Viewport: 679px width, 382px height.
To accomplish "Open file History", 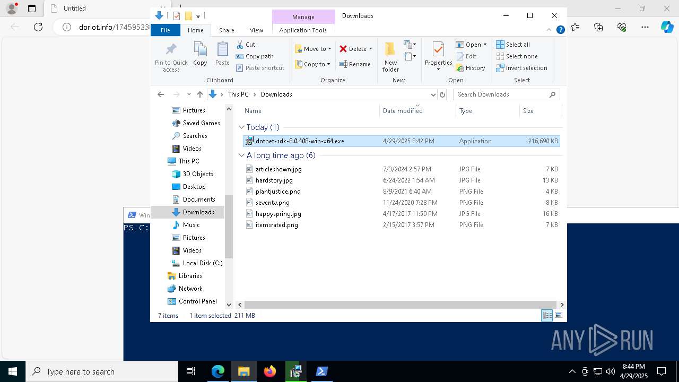I will pos(471,68).
